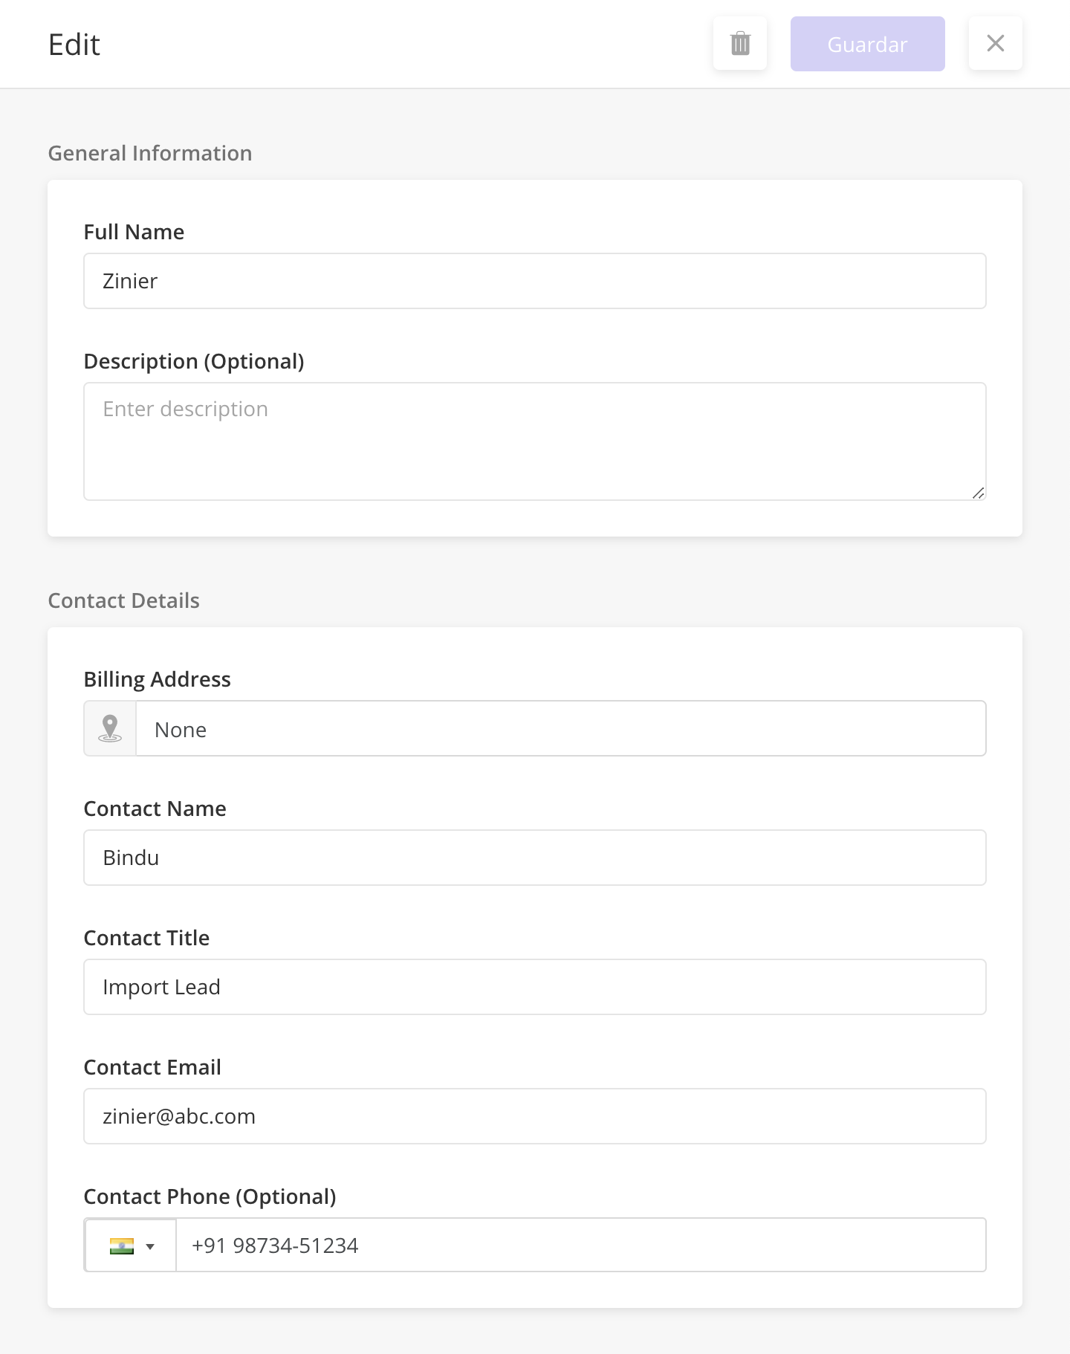Focus the Full Name field containing Zinier
The width and height of the screenshot is (1070, 1354).
coord(535,281)
